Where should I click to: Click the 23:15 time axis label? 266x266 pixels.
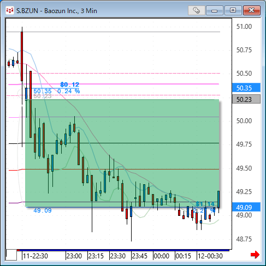pyautogui.click(x=96, y=256)
